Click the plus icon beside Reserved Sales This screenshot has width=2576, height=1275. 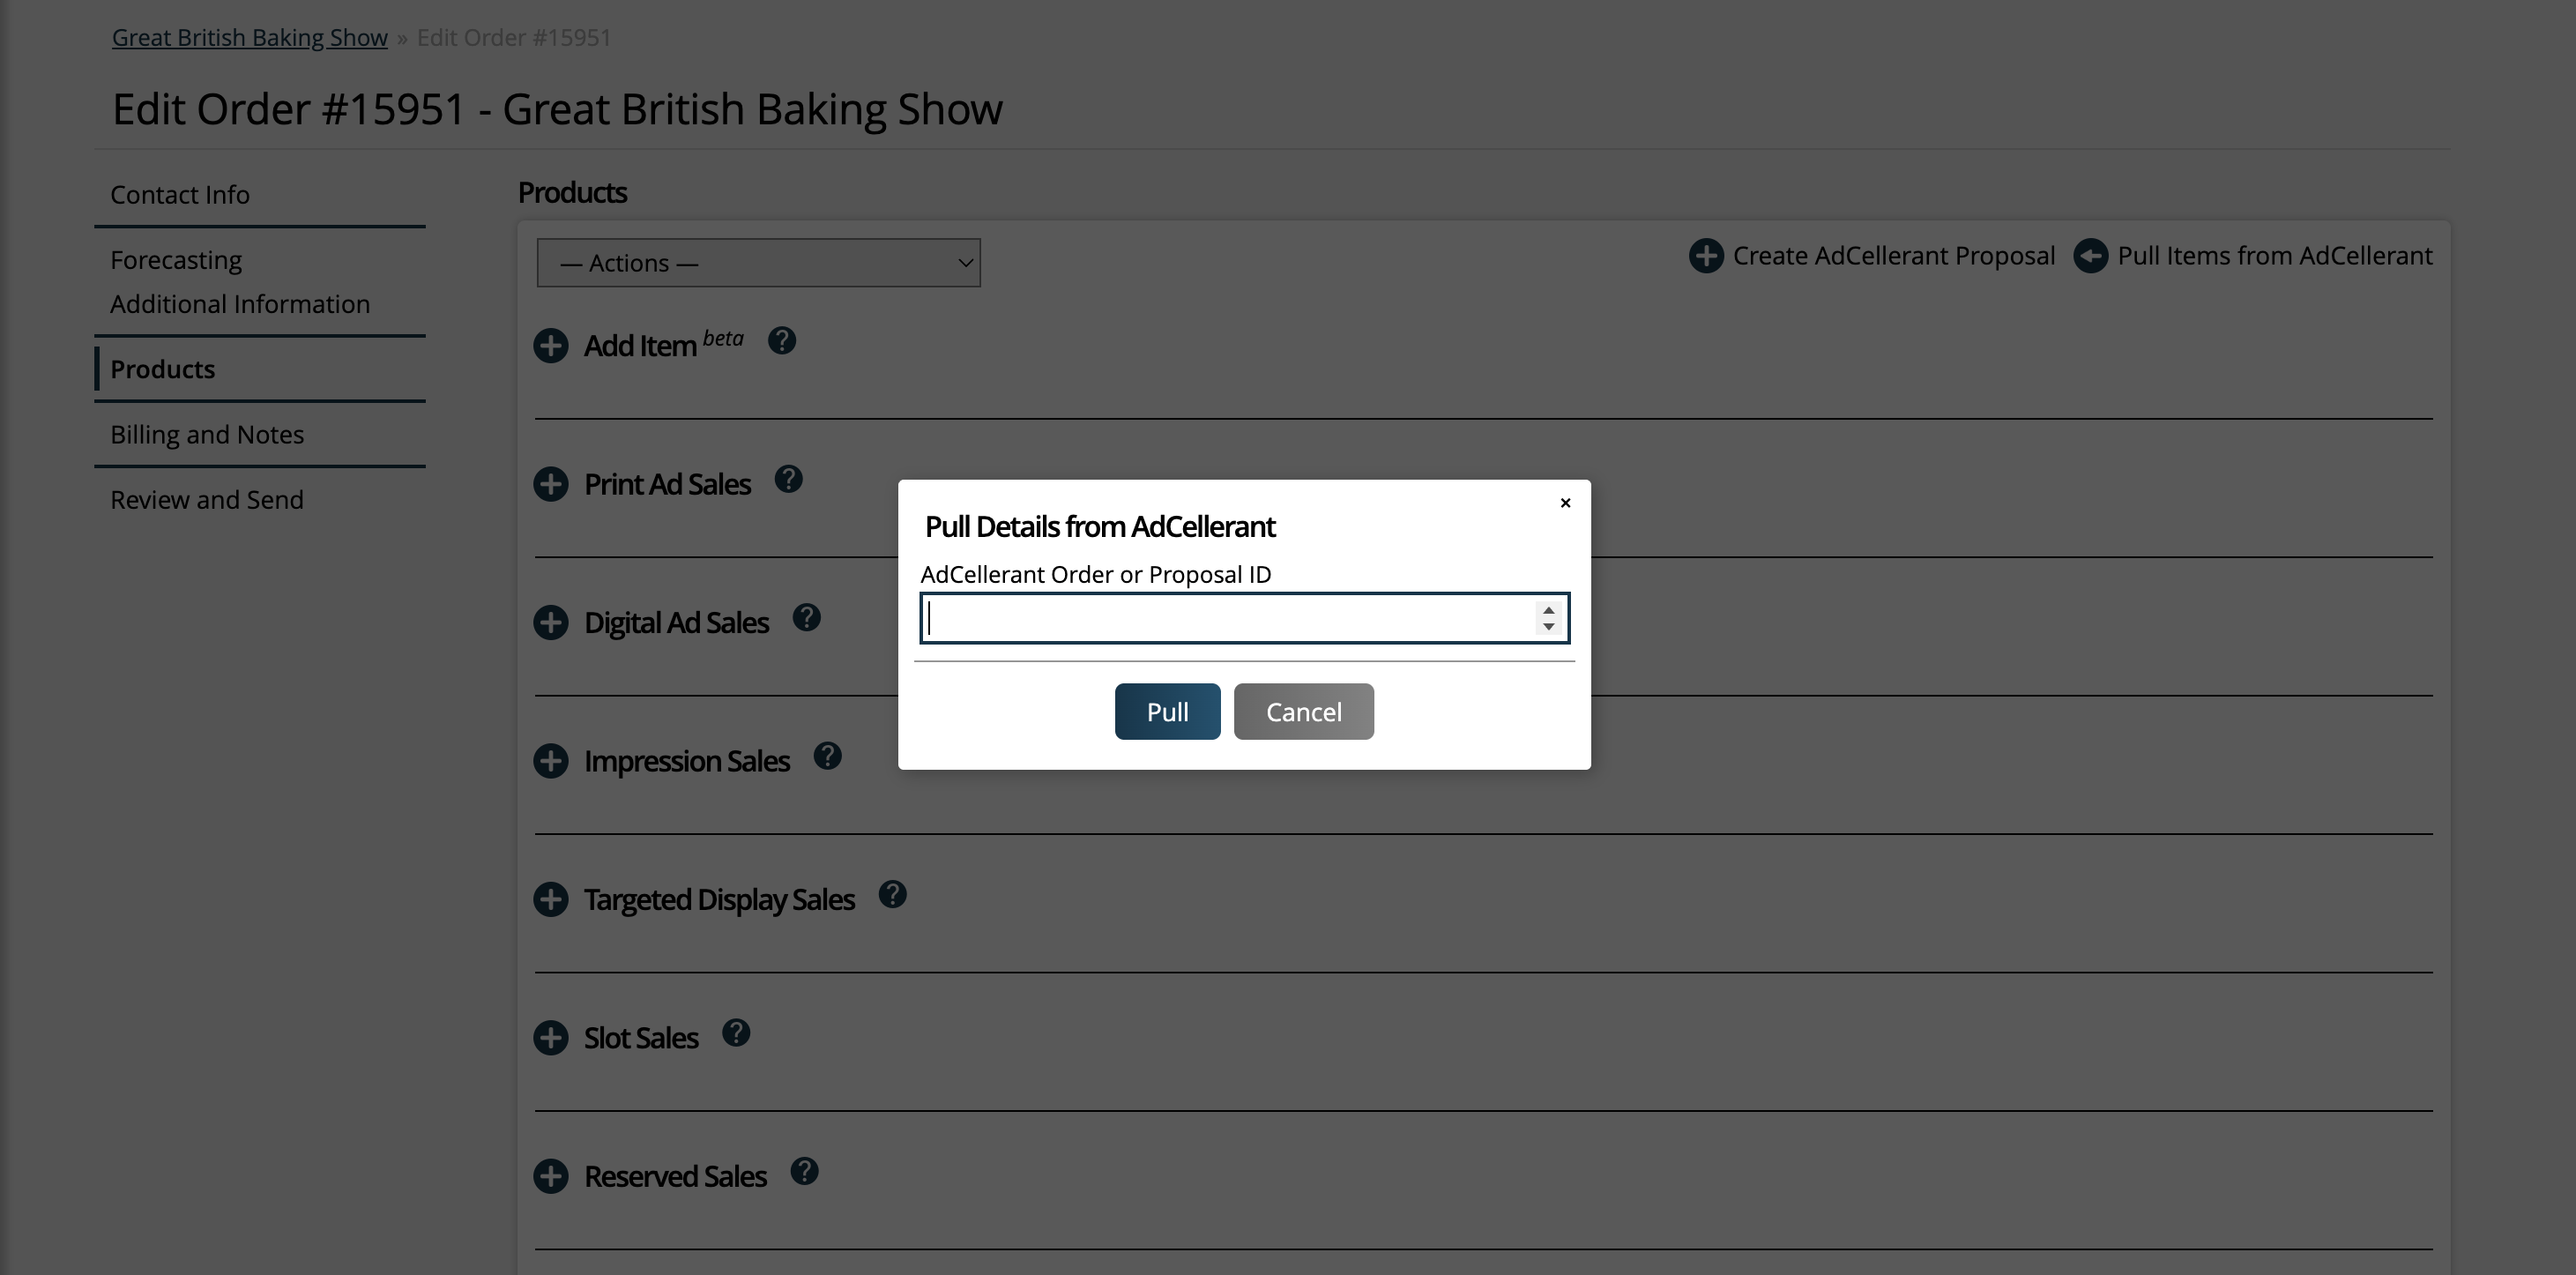pyautogui.click(x=551, y=1176)
